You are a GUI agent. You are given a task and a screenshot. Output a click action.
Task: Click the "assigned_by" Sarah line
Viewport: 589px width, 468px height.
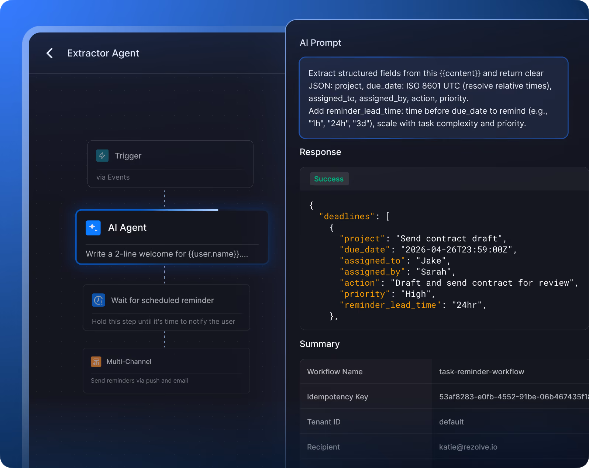(397, 272)
